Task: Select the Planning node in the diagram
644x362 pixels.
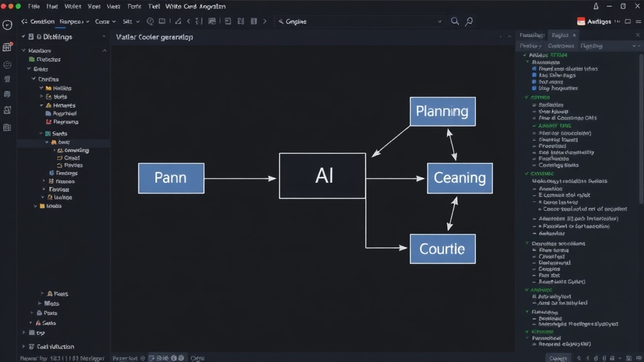Action: 442,111
